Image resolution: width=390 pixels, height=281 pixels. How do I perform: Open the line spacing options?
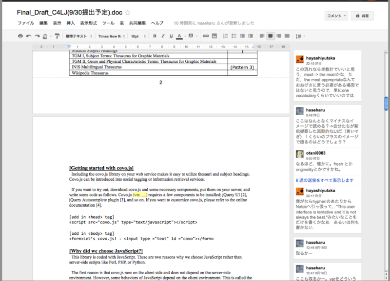pyautogui.click(x=300, y=36)
